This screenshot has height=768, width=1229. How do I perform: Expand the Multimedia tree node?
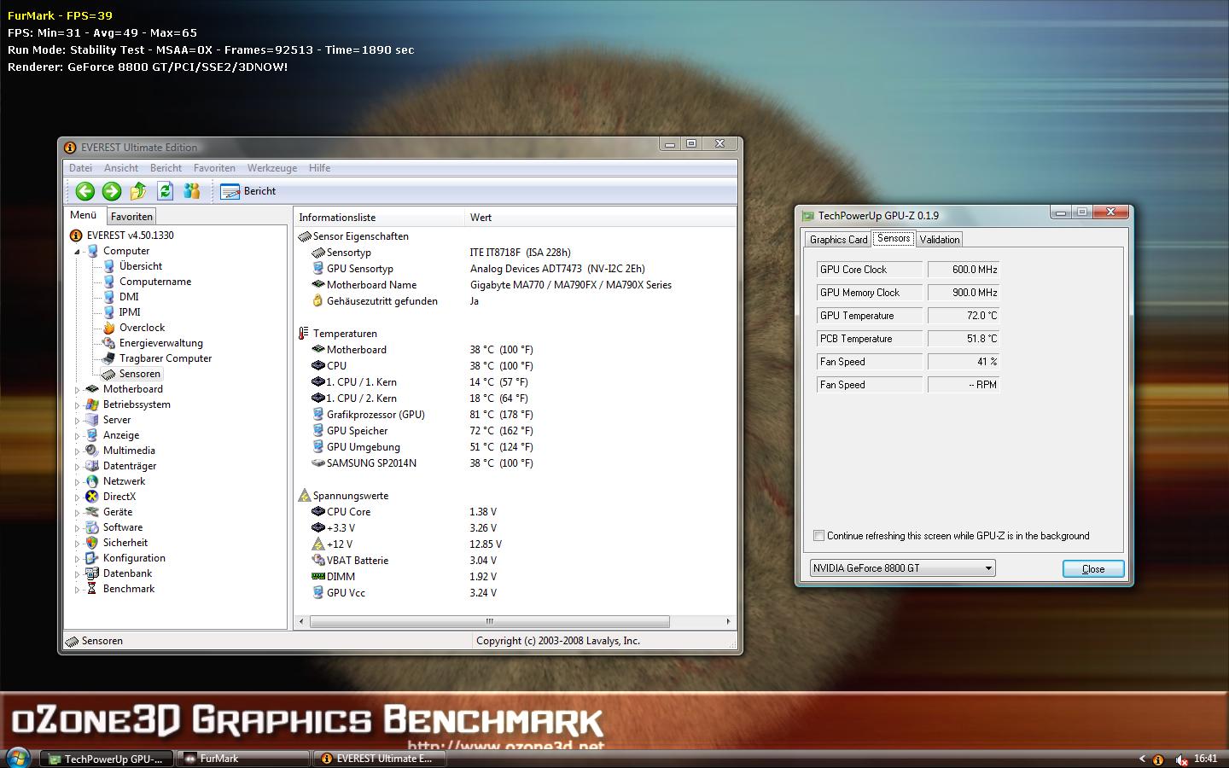77,451
